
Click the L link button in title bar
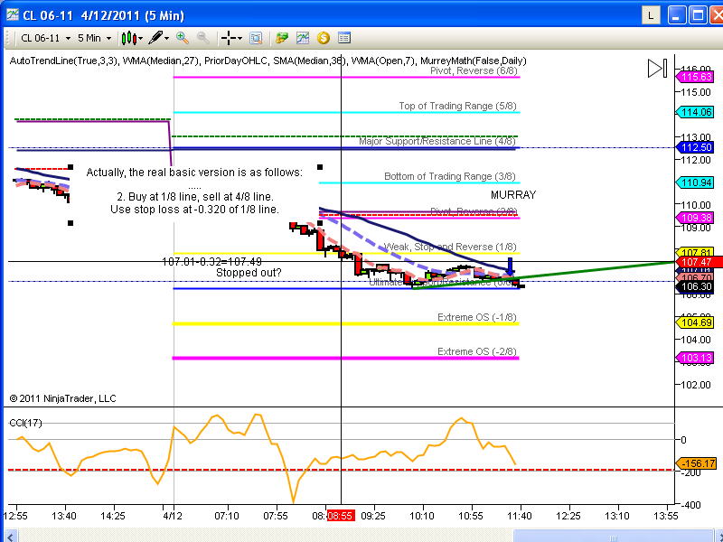[651, 15]
